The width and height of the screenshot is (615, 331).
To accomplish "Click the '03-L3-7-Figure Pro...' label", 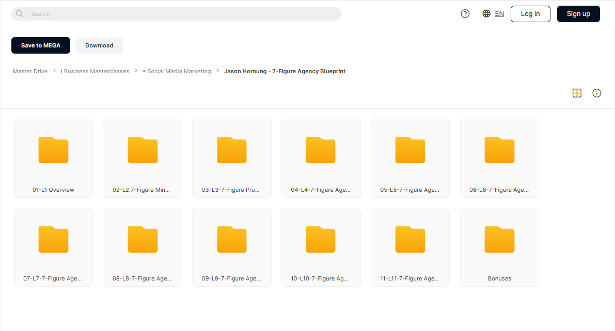I will coord(231,190).
